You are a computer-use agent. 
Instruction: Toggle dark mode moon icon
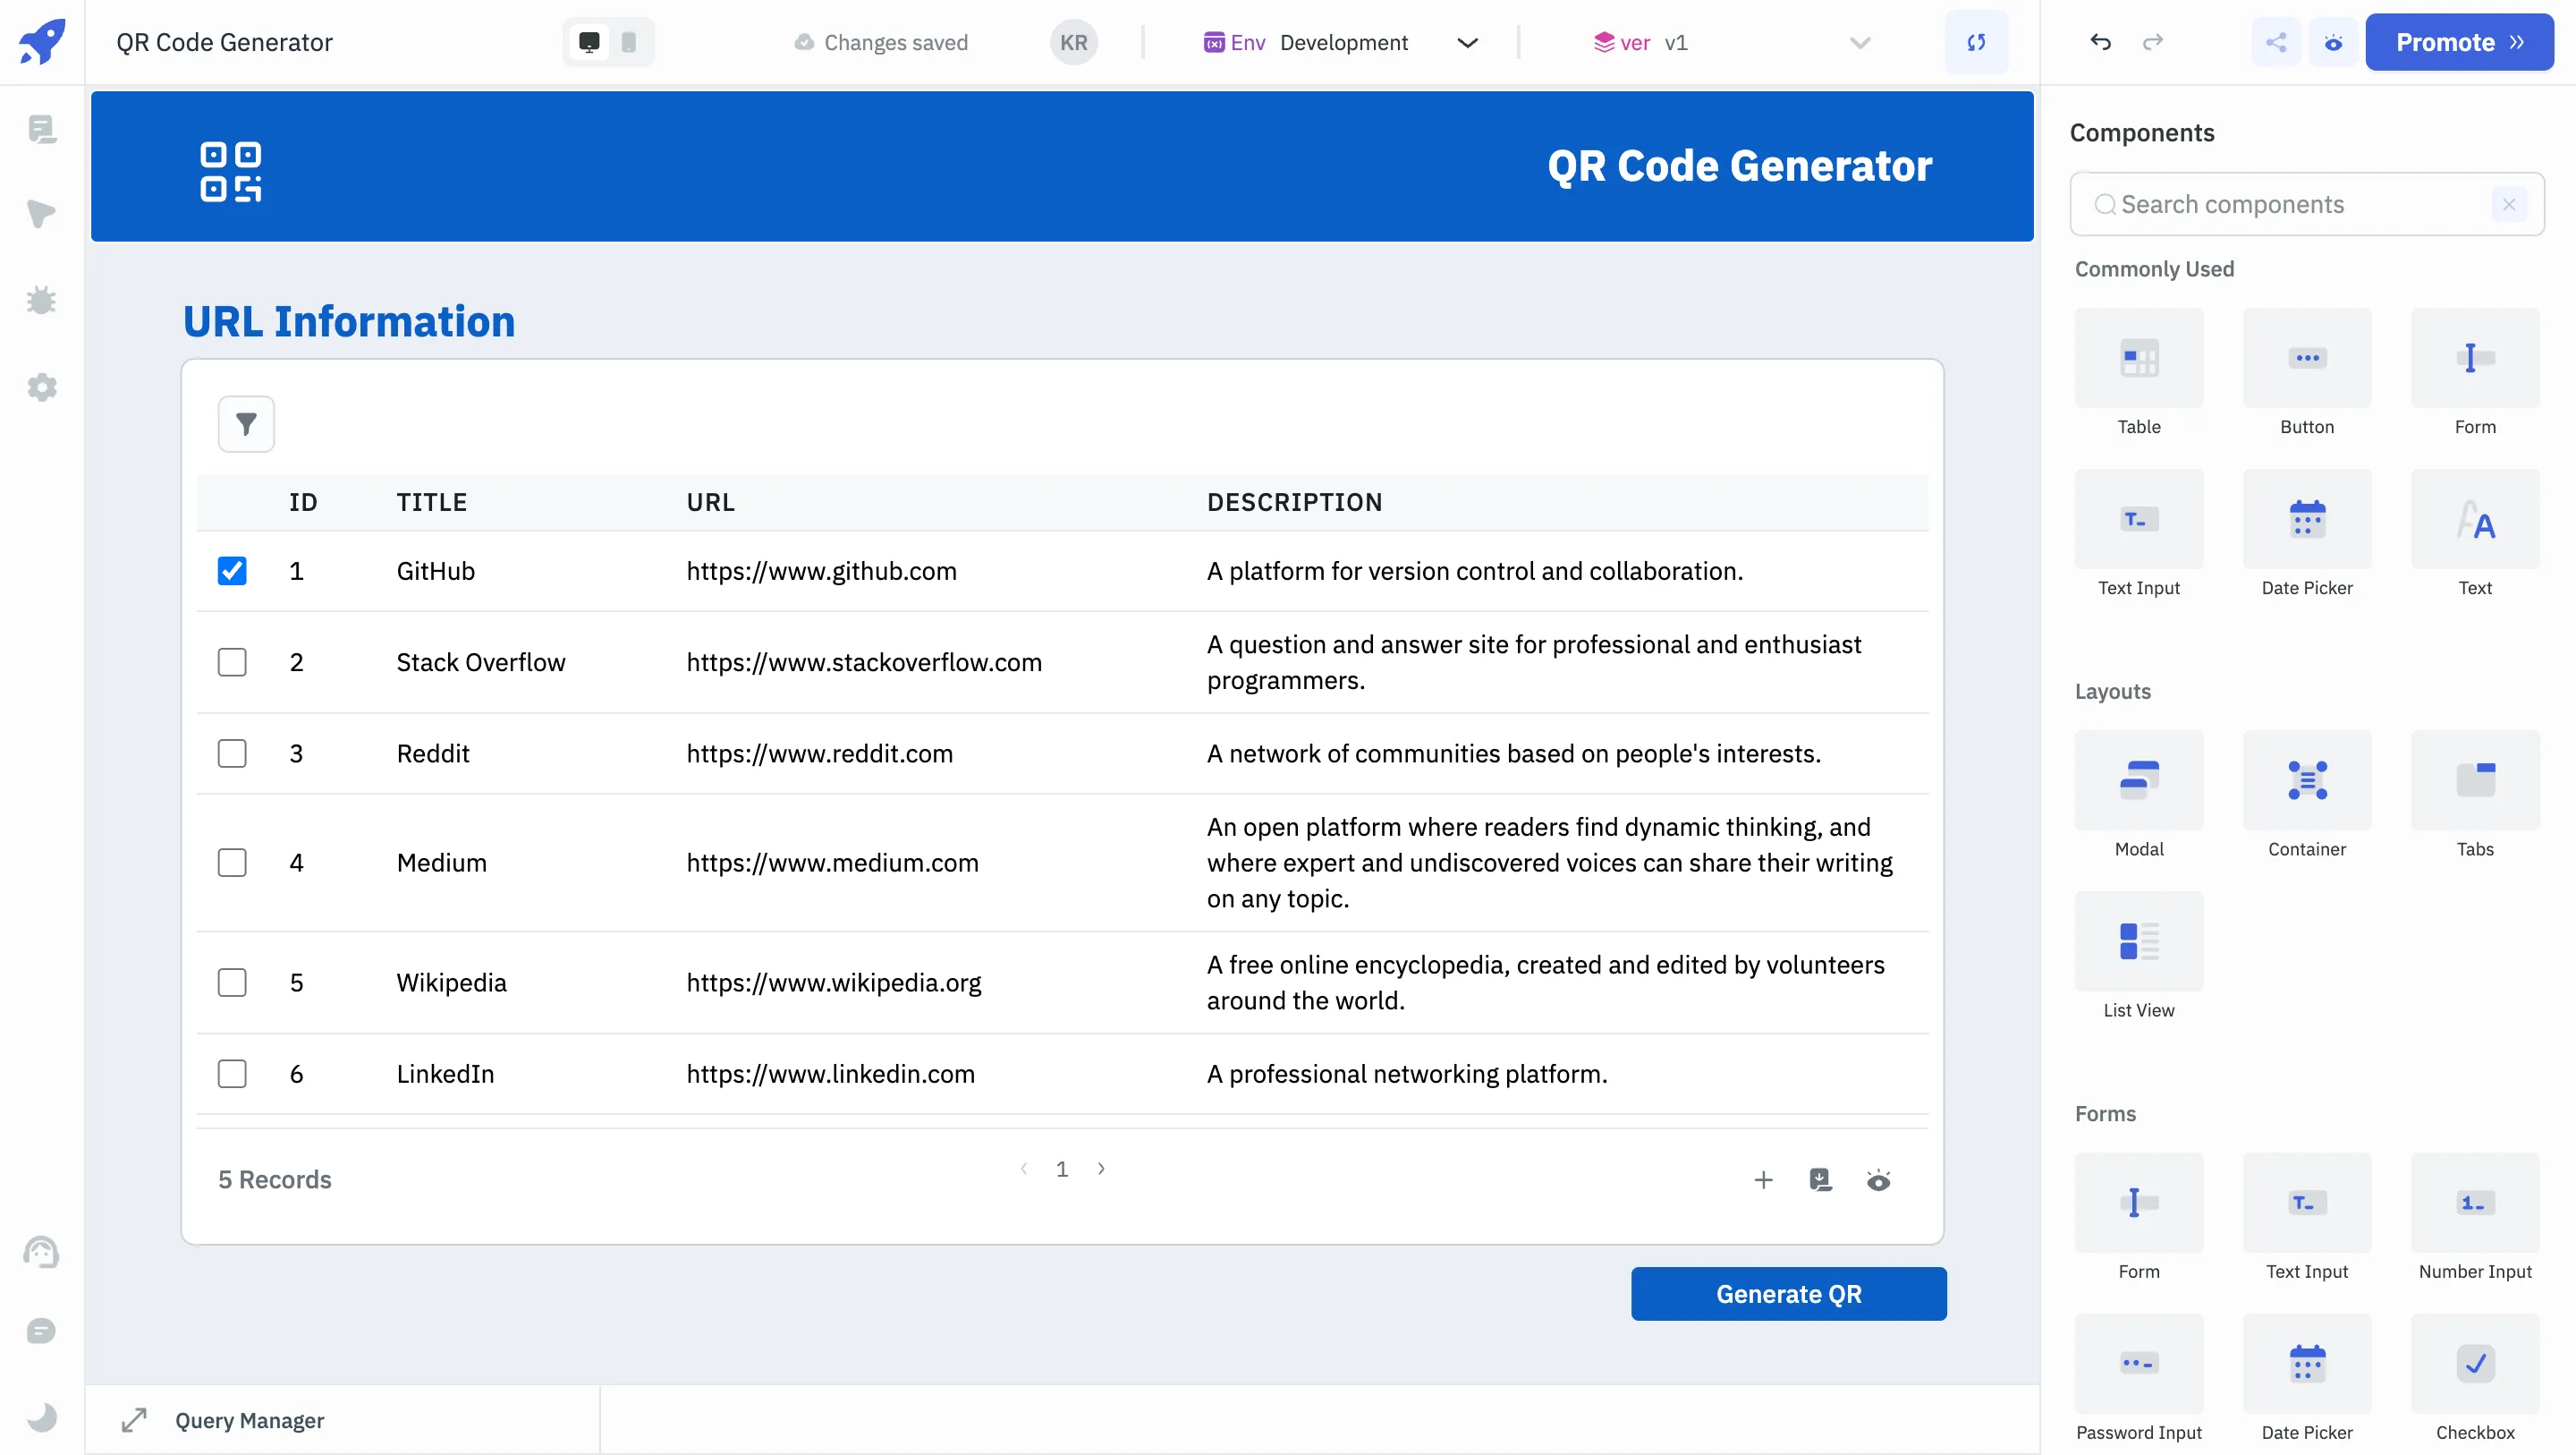pyautogui.click(x=41, y=1417)
